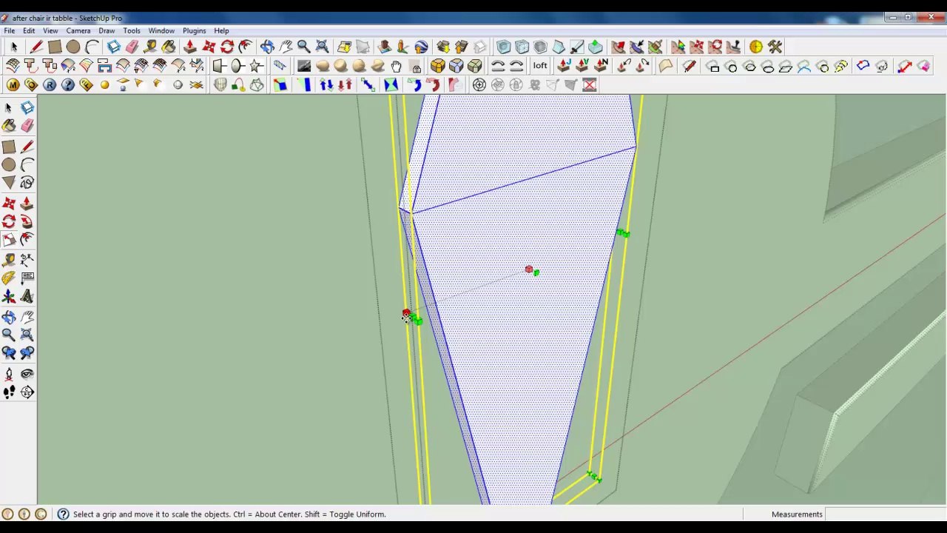Click the red scale grip on left edge
Viewport: 947px width, 533px height.
click(406, 314)
